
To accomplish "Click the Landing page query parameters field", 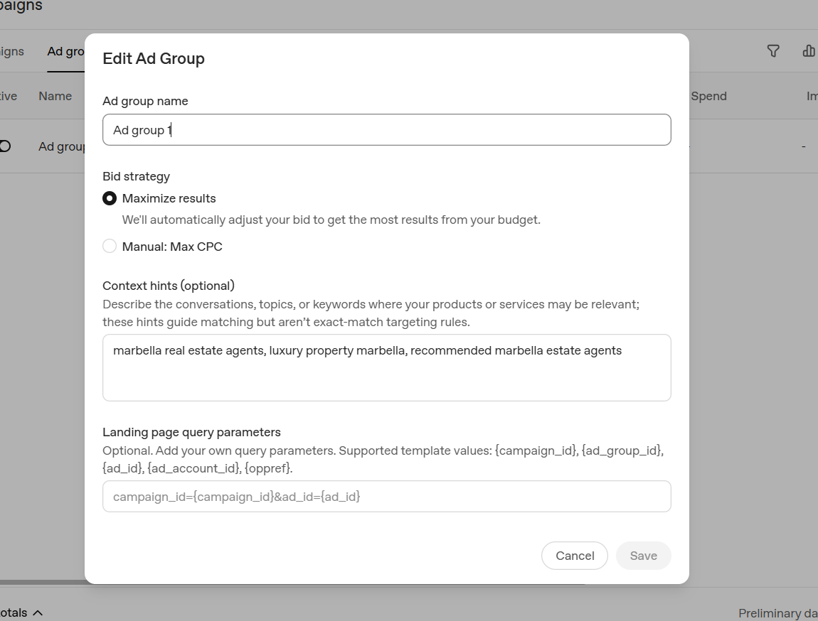I will coord(386,497).
